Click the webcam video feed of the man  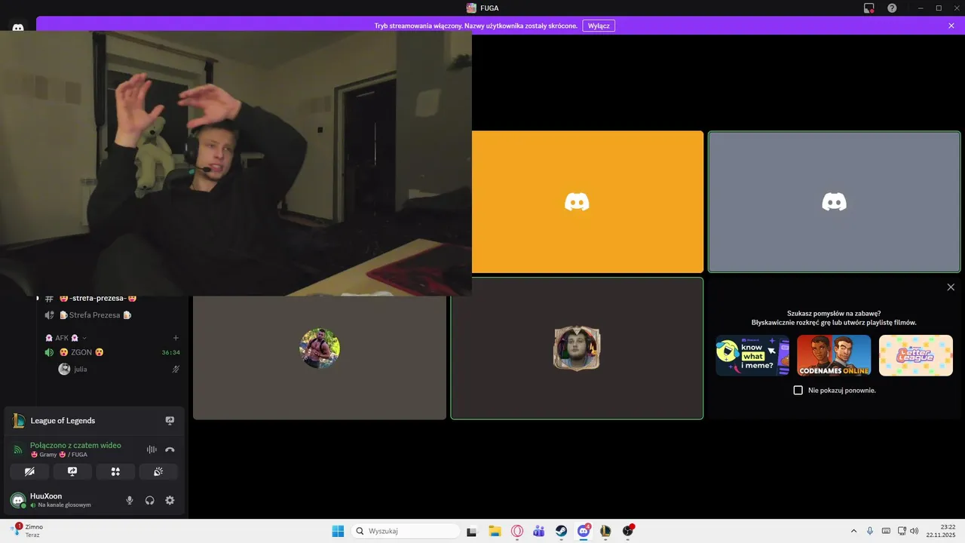(x=236, y=163)
